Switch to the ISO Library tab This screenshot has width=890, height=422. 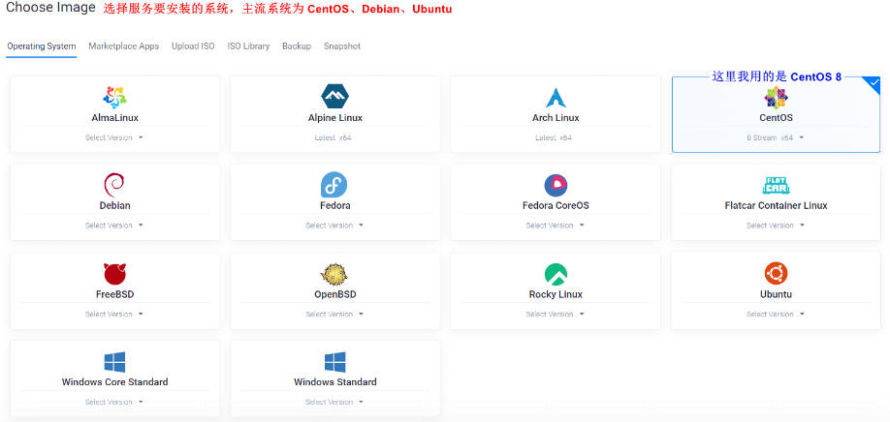pyautogui.click(x=248, y=46)
